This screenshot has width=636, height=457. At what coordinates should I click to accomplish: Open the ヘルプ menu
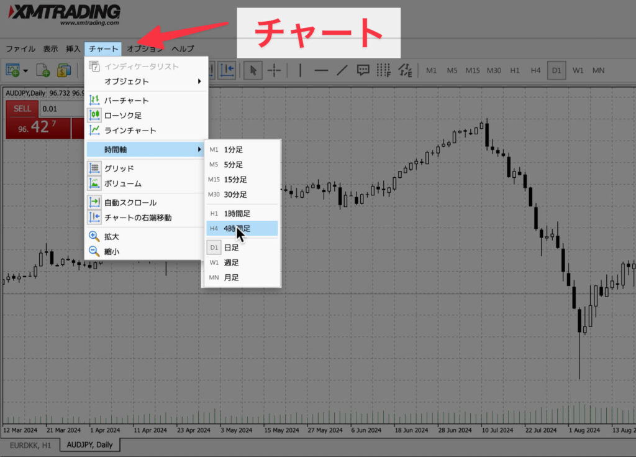pyautogui.click(x=183, y=48)
